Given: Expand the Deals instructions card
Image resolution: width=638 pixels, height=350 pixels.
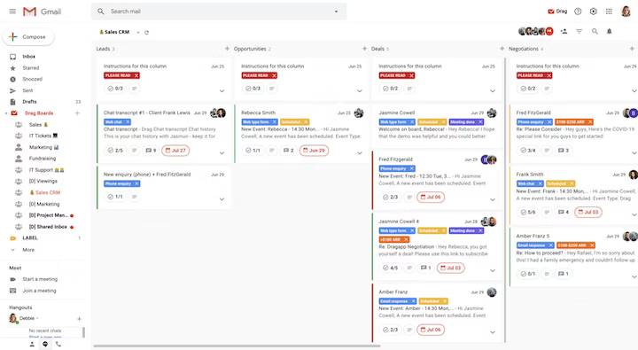Looking at the screenshot, I should 493,90.
